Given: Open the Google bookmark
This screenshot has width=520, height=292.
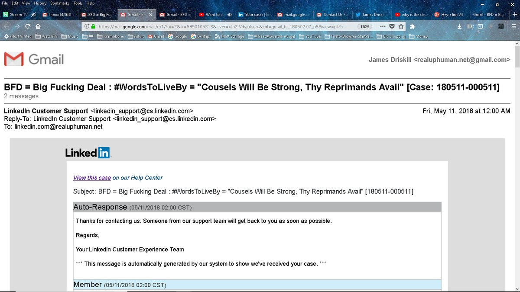Looking at the screenshot, I should click(177, 36).
